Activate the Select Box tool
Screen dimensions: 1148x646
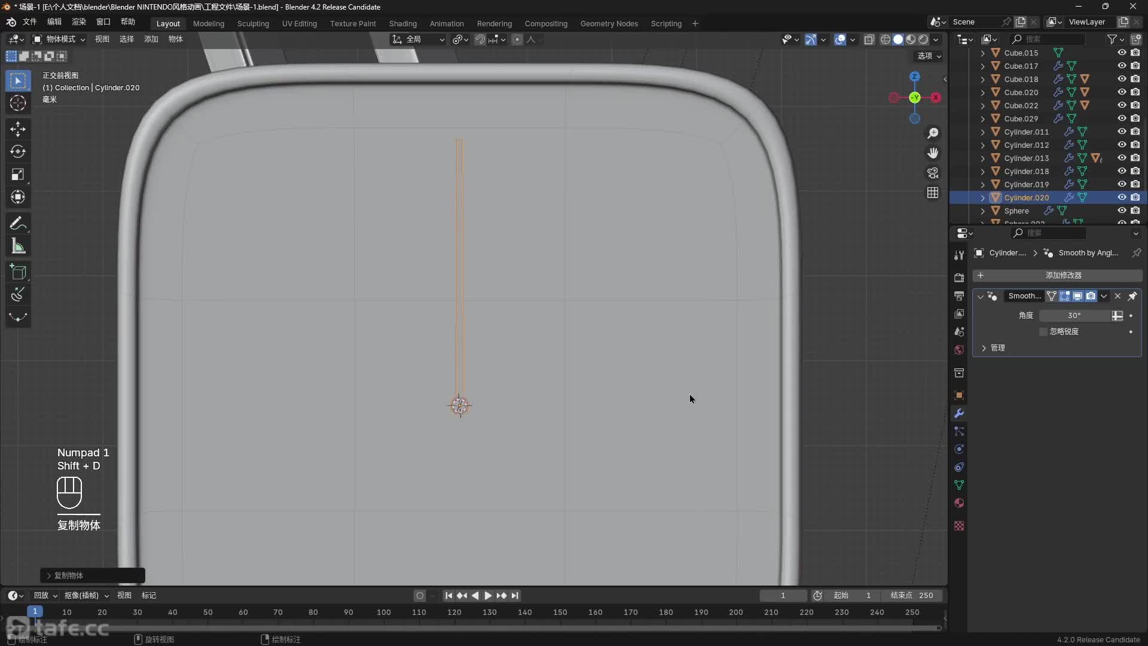(x=18, y=80)
